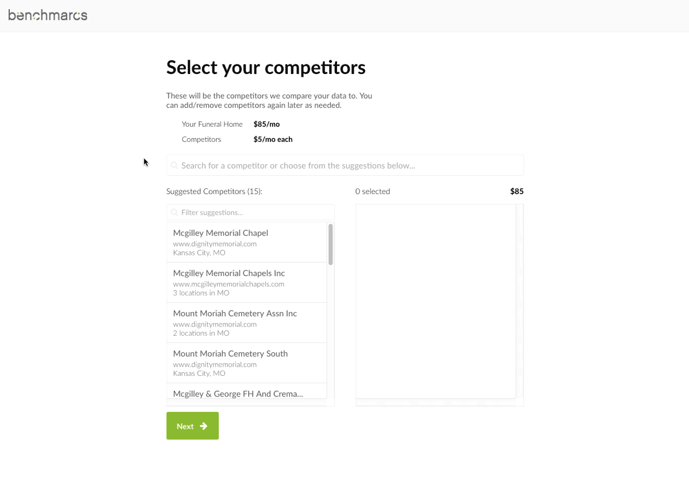The width and height of the screenshot is (689, 490).
Task: Click the empty selected competitors panel
Action: click(x=436, y=301)
